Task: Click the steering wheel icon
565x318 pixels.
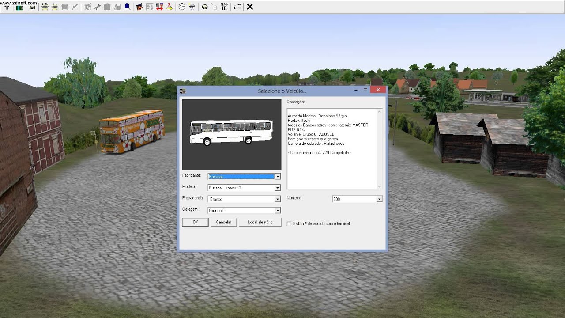Action: pyautogui.click(x=205, y=7)
